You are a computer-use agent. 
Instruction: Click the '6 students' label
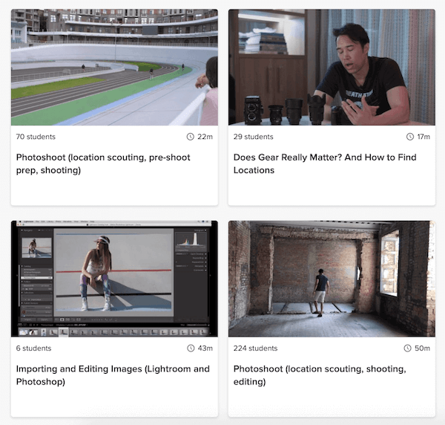point(34,348)
